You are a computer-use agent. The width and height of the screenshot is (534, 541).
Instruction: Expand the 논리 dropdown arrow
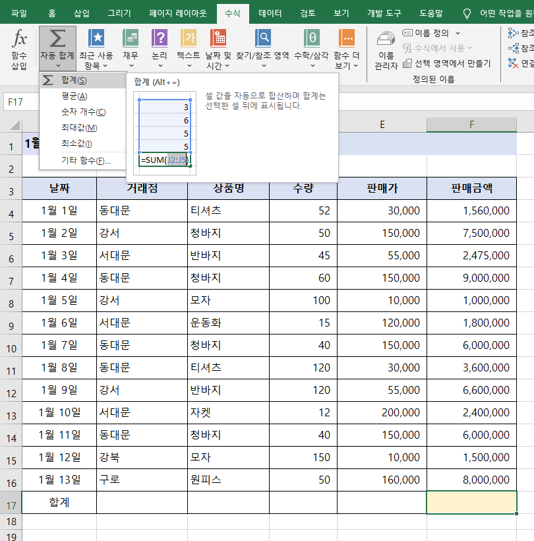tap(160, 65)
